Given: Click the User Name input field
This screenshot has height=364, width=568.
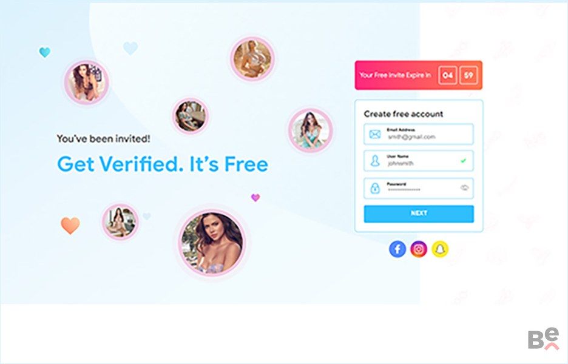Looking at the screenshot, I should tap(419, 161).
